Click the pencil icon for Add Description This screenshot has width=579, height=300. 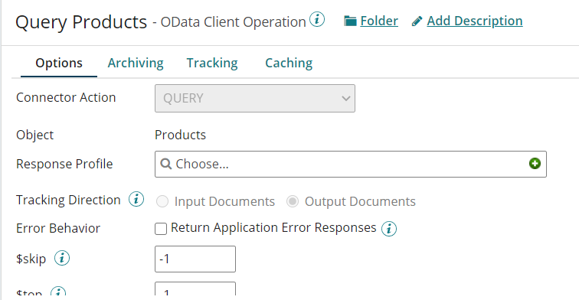click(417, 21)
